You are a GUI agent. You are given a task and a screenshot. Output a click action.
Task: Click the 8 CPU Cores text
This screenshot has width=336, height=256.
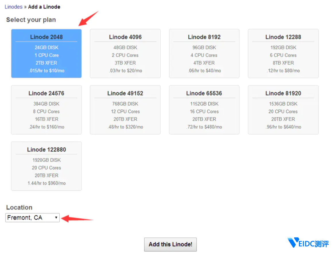(x=47, y=112)
